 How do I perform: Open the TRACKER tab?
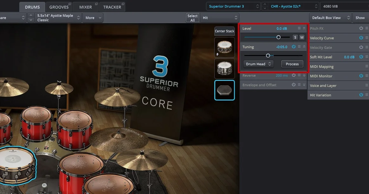pyautogui.click(x=112, y=7)
